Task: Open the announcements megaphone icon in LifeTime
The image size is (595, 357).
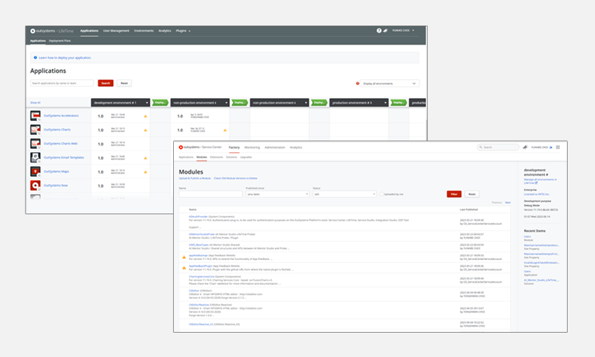Action: (386, 30)
